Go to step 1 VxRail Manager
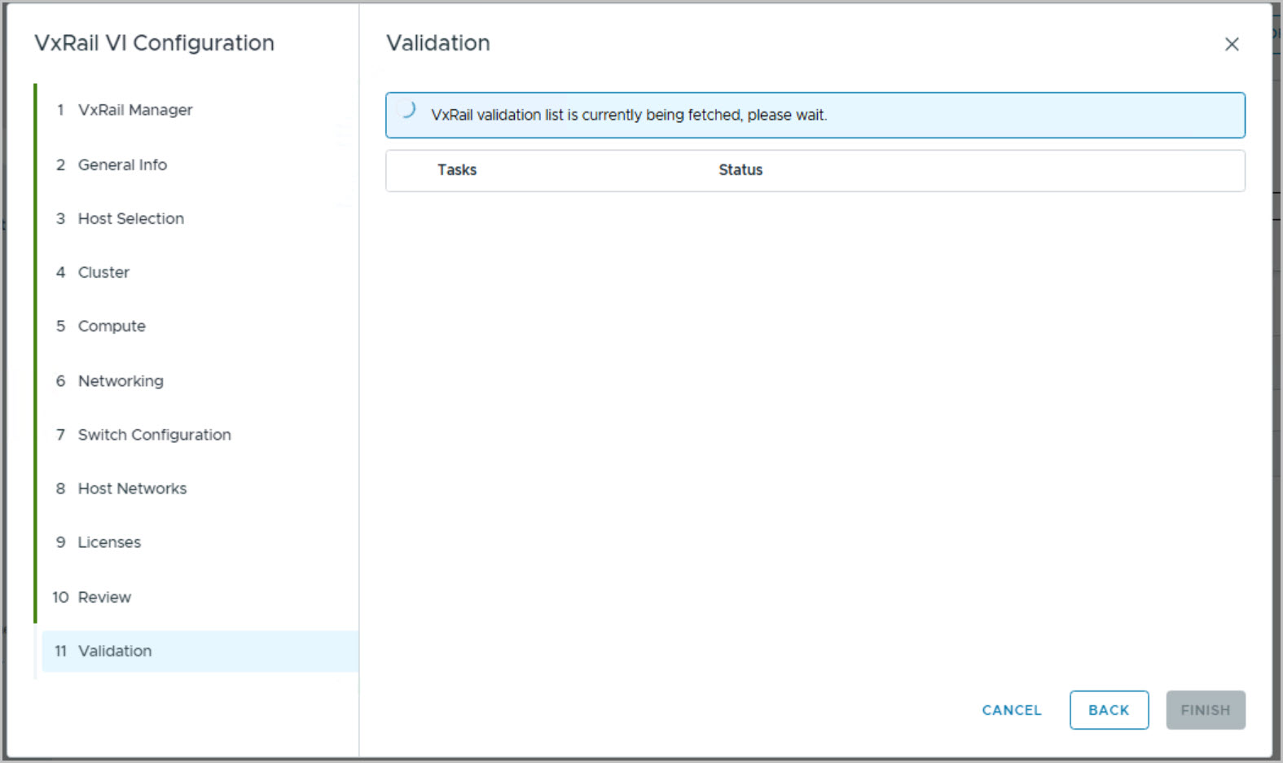This screenshot has width=1283, height=763. [x=134, y=110]
